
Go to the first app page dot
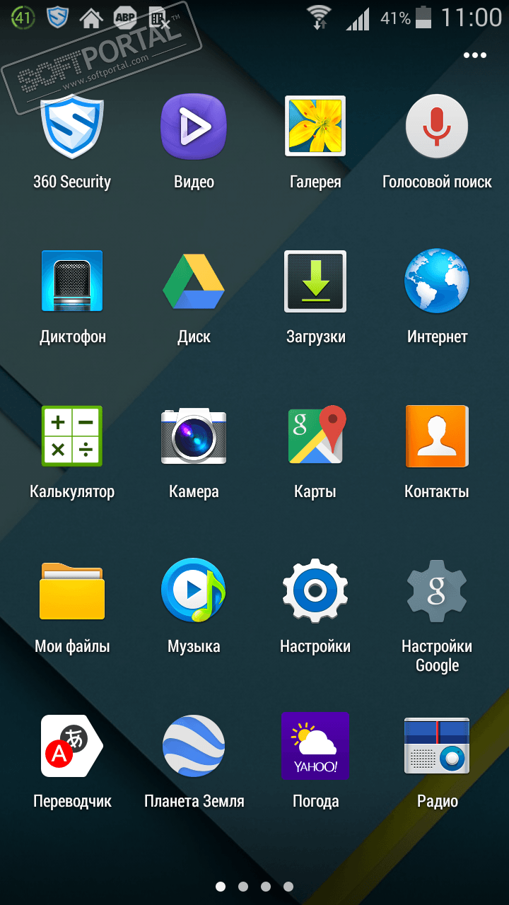(221, 886)
